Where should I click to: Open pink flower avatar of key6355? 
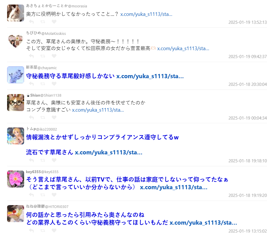click(16, 179)
